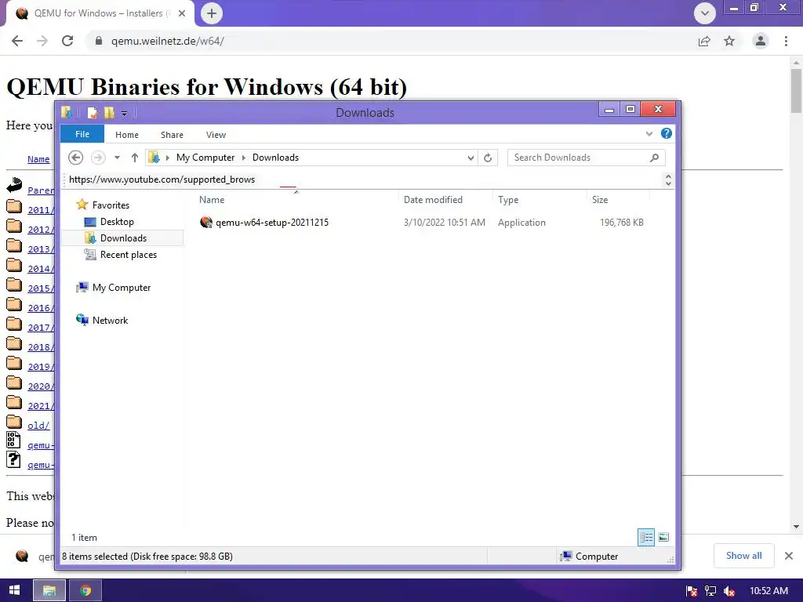Click the Chrome page vertical scrollbar thumb
Image resolution: width=803 pixels, height=602 pixels.
point(797,91)
